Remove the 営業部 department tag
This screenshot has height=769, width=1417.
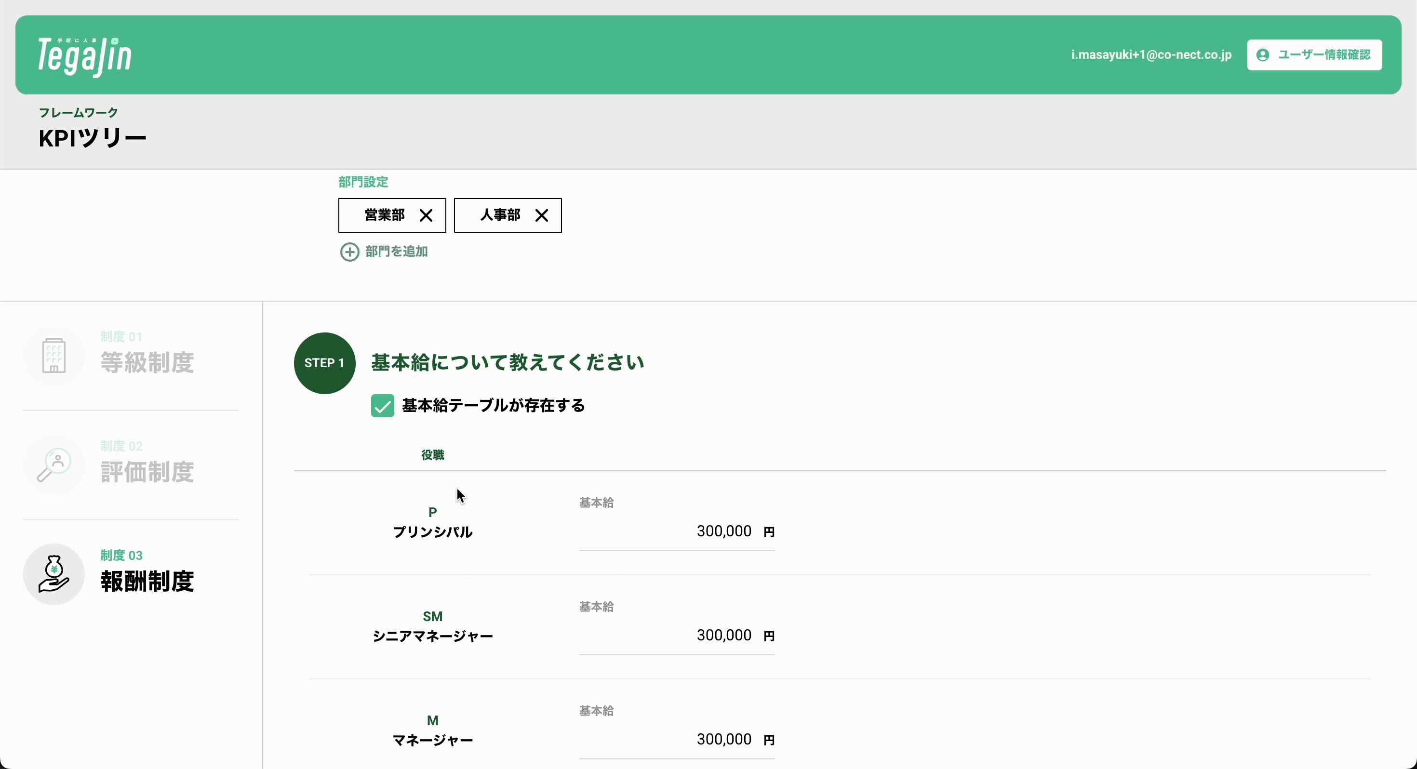[426, 215]
